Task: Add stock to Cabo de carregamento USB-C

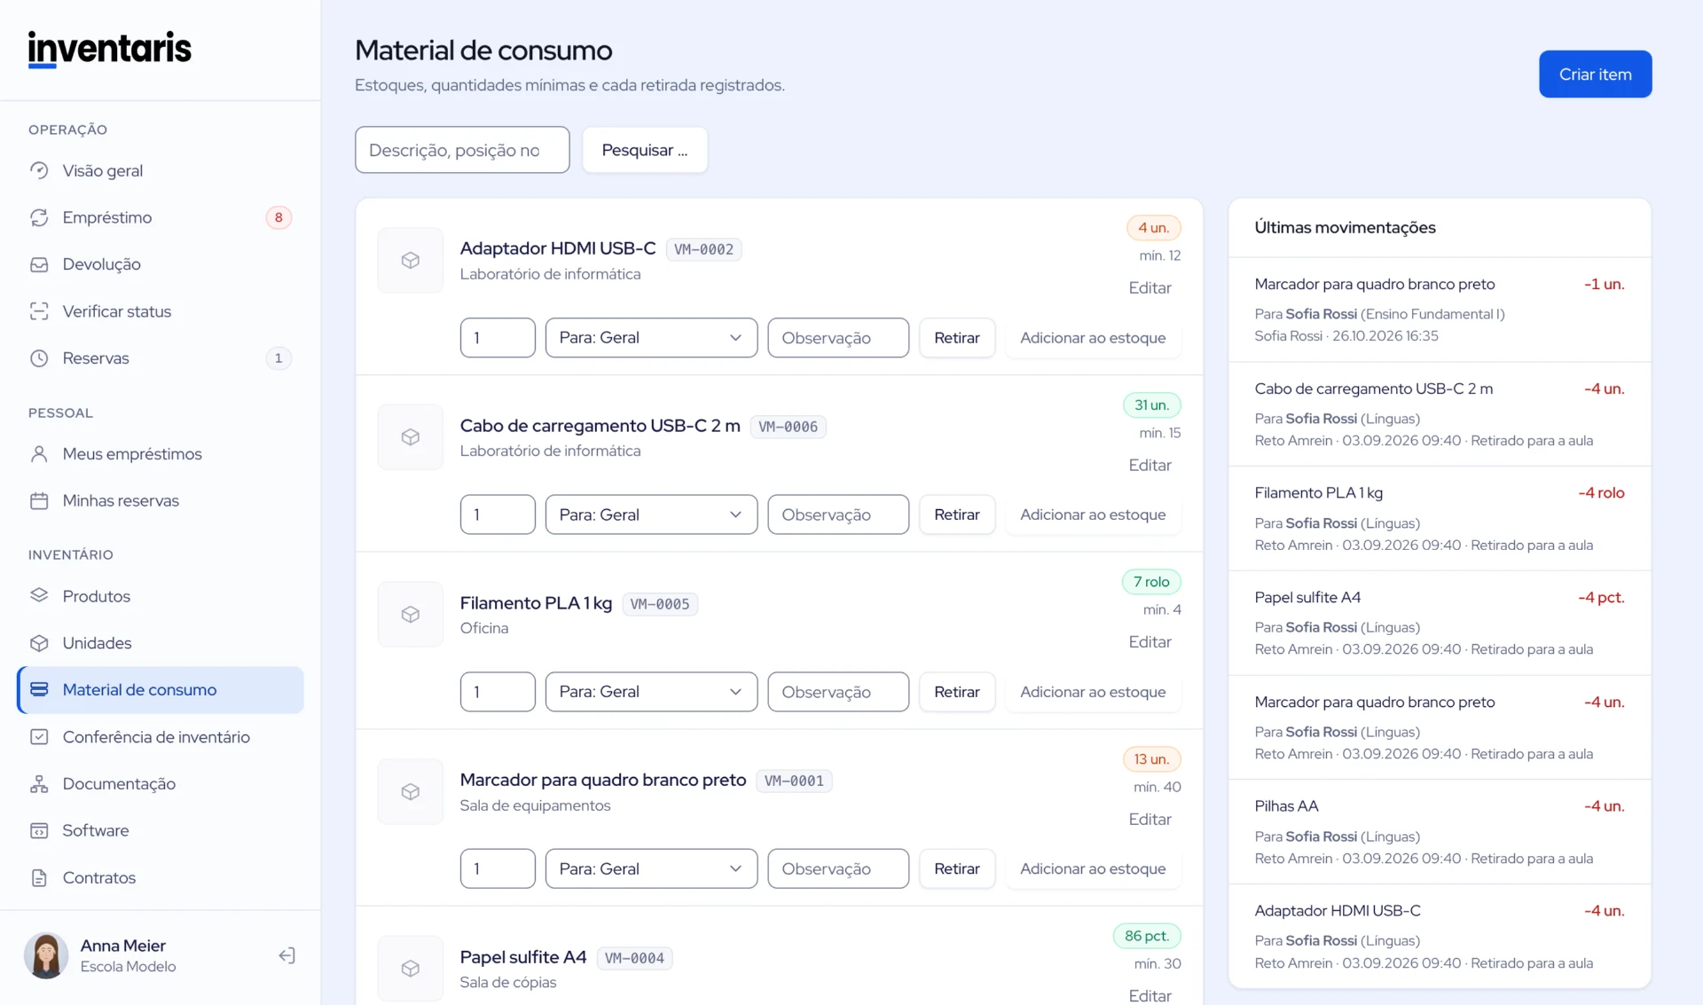Action: [x=1093, y=514]
